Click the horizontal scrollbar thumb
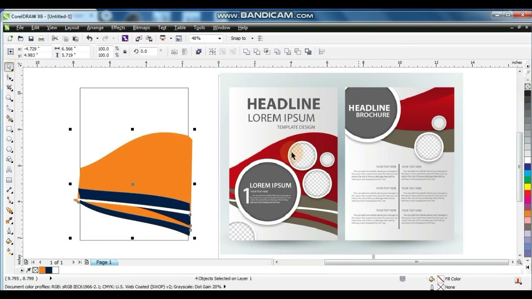Image resolution: width=532 pixels, height=299 pixels. tap(416, 262)
